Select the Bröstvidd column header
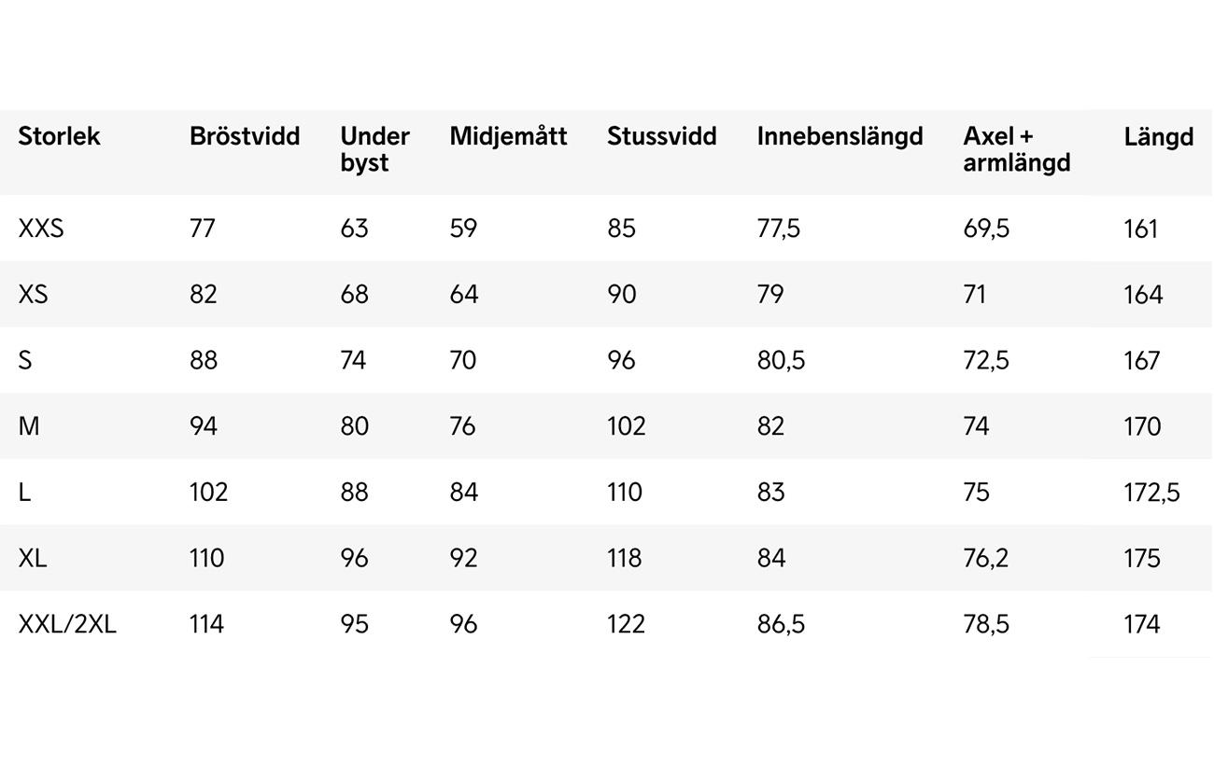1214x765 pixels. pos(245,136)
